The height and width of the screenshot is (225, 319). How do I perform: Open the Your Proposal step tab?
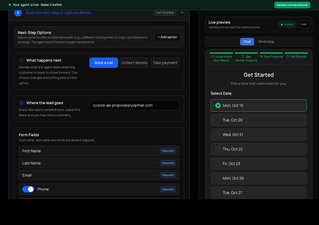271,56
